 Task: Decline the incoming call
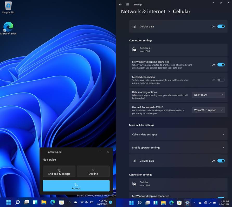(x=93, y=171)
